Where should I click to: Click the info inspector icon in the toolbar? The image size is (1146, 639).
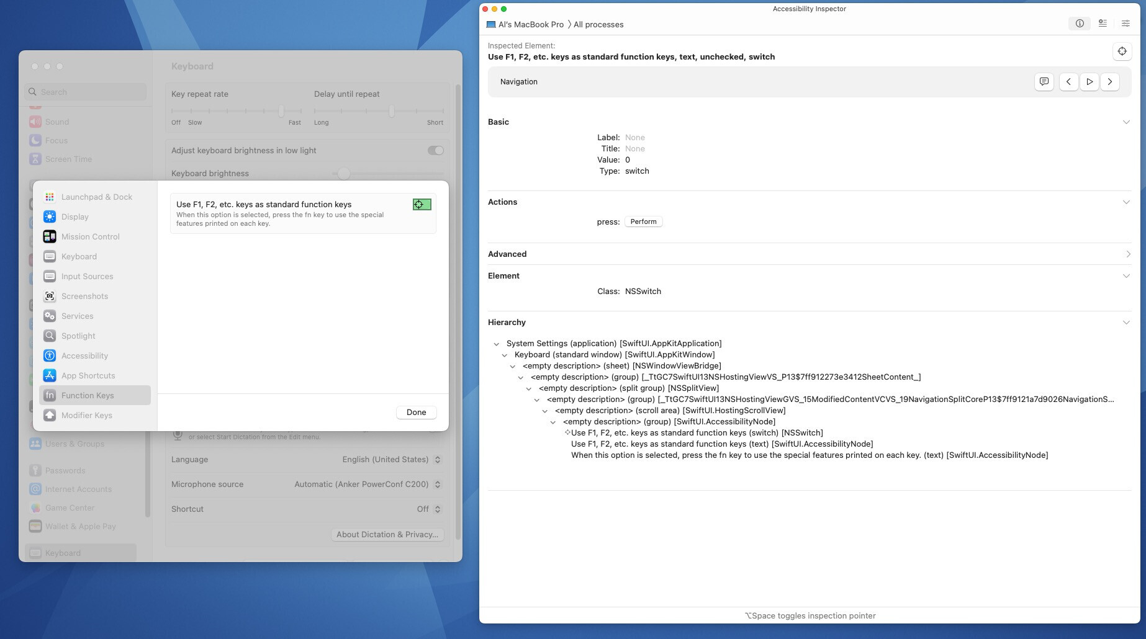(x=1080, y=23)
